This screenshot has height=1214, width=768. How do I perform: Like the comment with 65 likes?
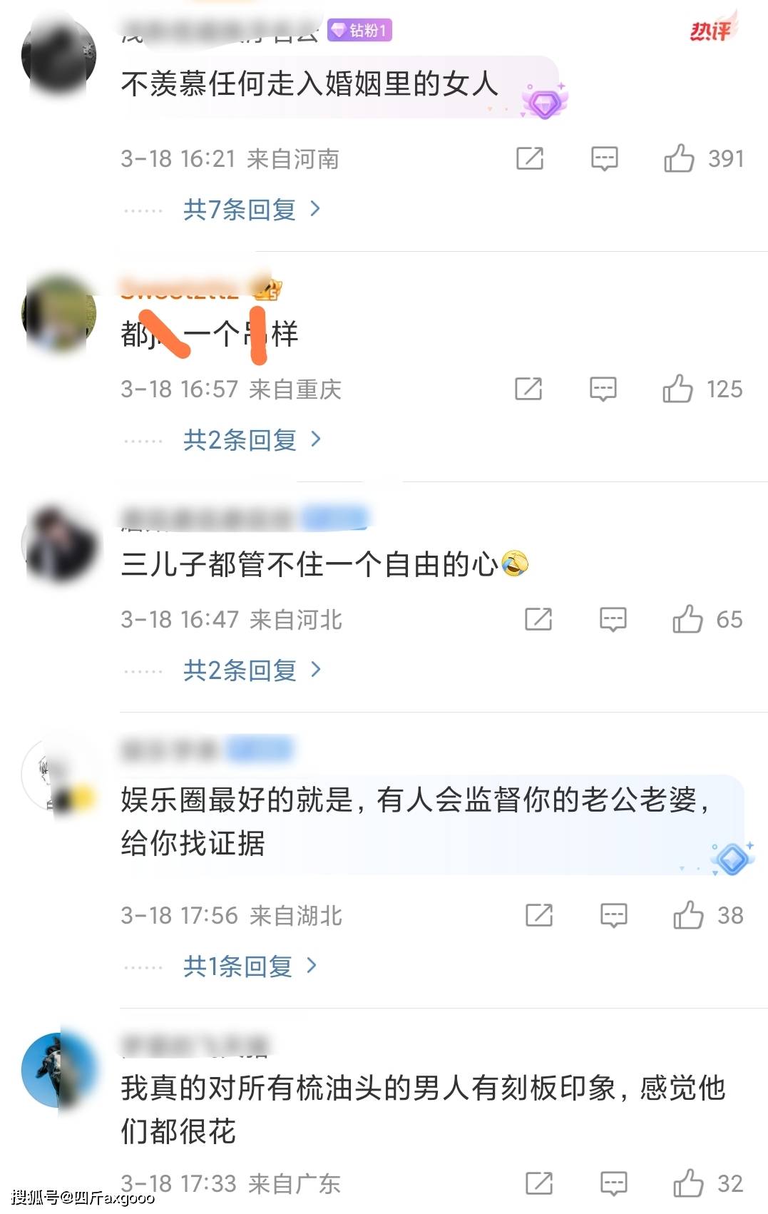(687, 619)
